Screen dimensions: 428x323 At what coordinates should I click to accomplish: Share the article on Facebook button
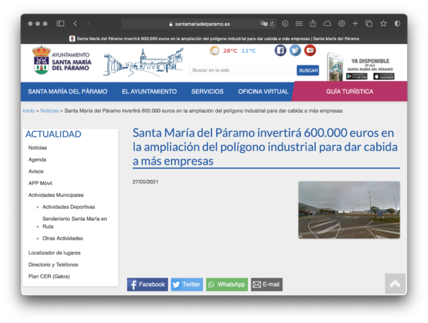147,285
